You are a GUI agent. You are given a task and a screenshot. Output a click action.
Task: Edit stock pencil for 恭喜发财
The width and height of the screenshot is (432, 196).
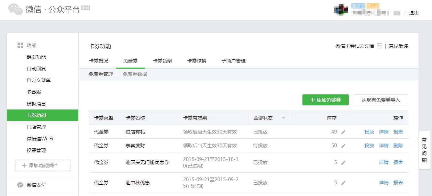[x=343, y=146]
